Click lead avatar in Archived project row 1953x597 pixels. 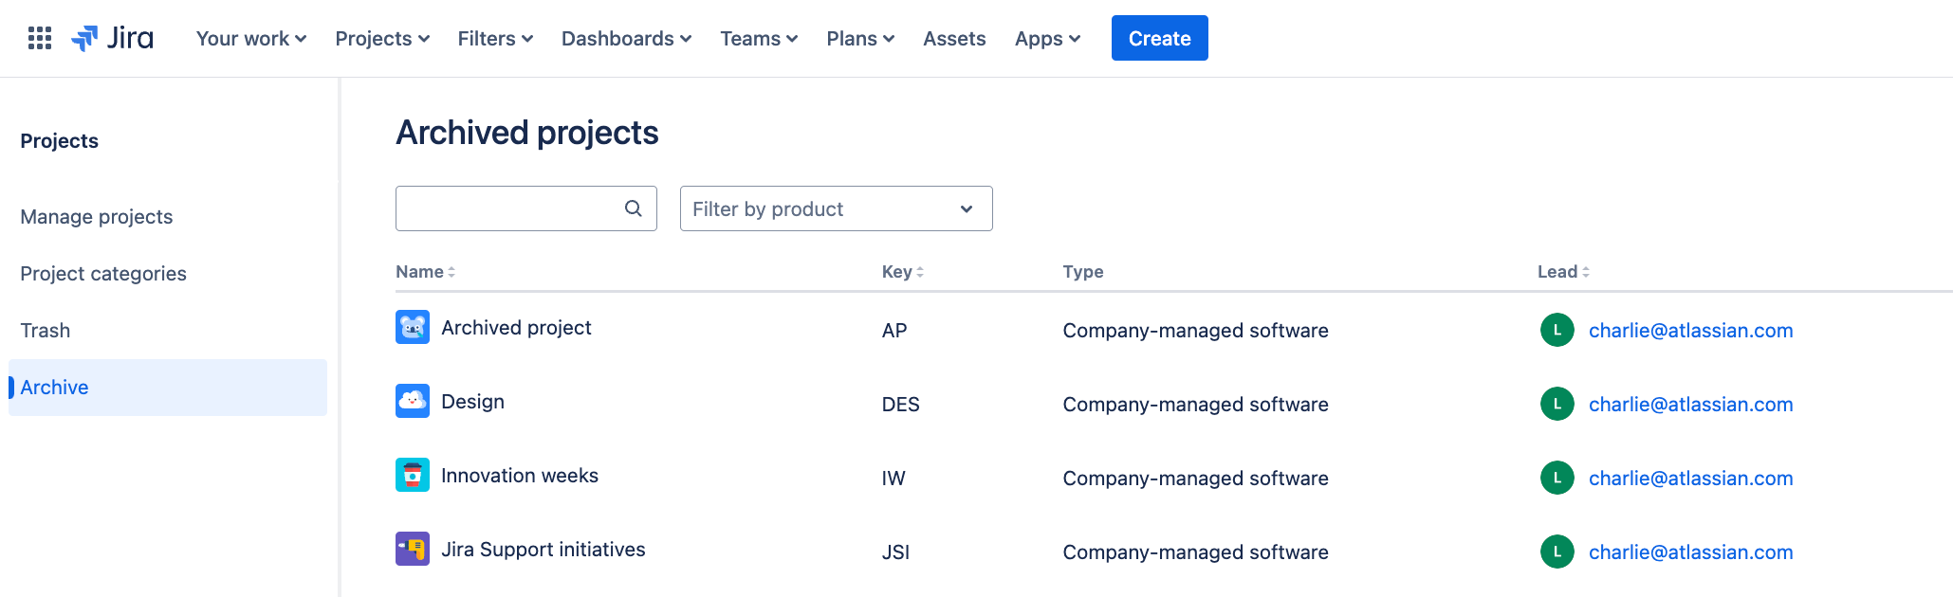1557,330
